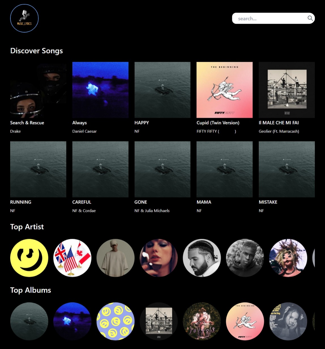
Task: Open the artist in beige shirt and cap
Action: point(116,258)
